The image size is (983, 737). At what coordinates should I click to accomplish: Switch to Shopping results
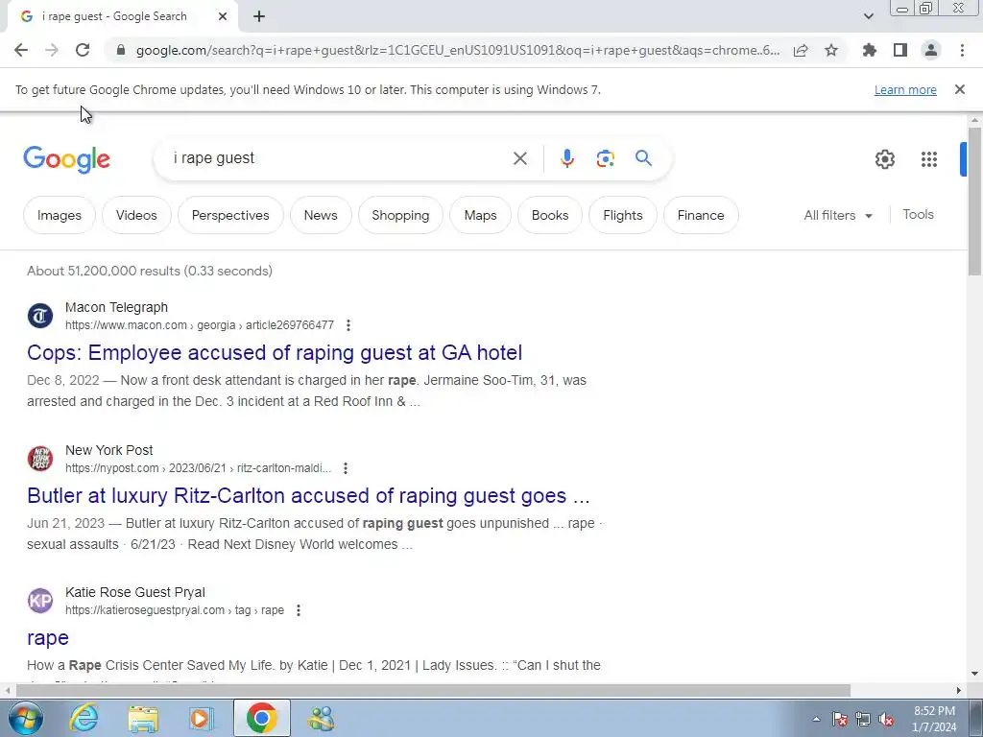(x=400, y=215)
